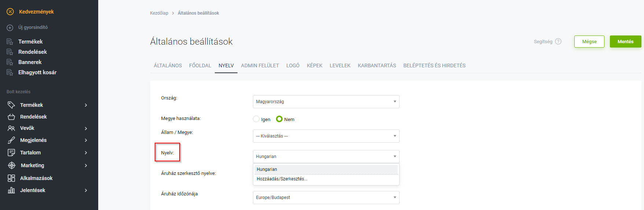Click the Jelentések bar chart icon

point(11,190)
